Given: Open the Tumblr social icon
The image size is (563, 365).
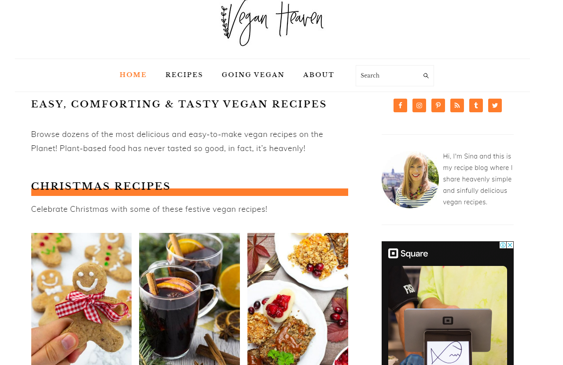Looking at the screenshot, I should [x=476, y=105].
